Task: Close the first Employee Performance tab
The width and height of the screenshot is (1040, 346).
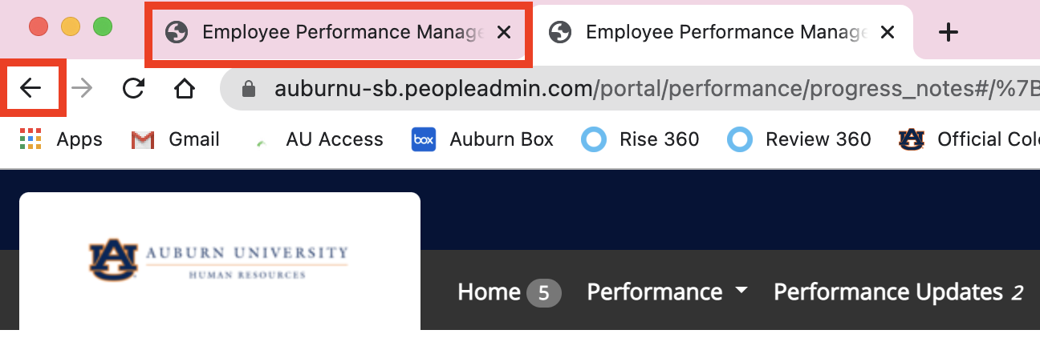Action: [x=504, y=32]
